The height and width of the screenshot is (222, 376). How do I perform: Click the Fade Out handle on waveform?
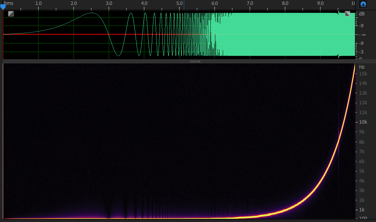point(347,14)
